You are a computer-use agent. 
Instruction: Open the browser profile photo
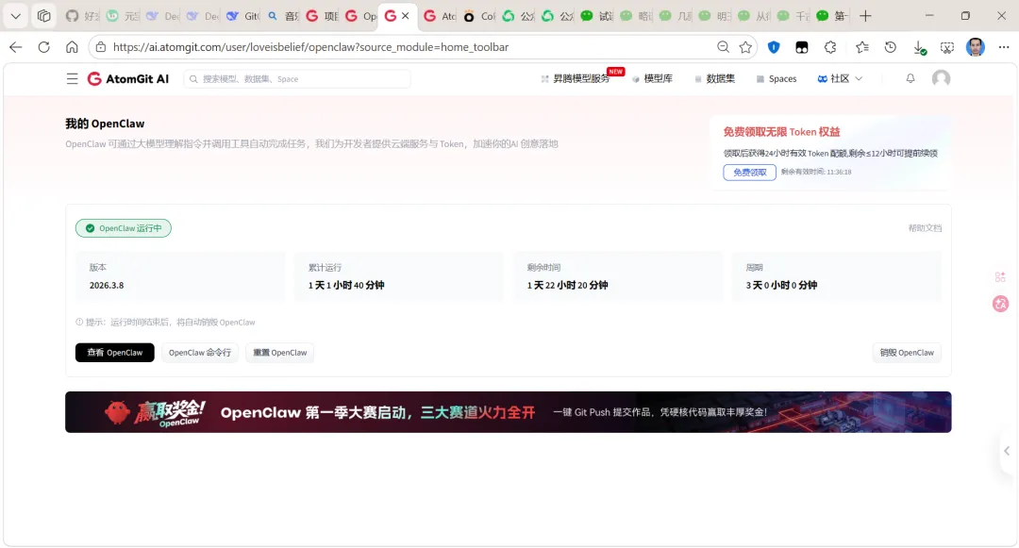coord(976,47)
